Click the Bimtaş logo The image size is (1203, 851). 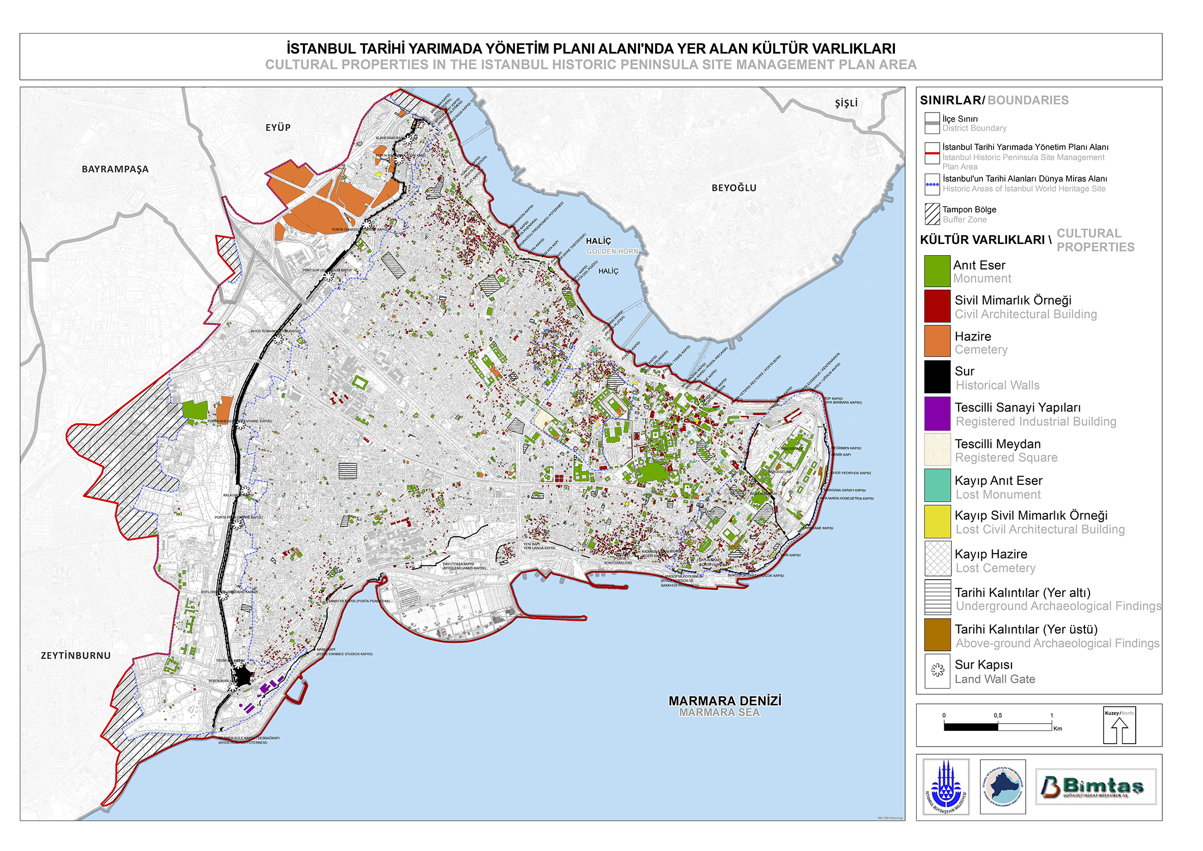click(1096, 786)
